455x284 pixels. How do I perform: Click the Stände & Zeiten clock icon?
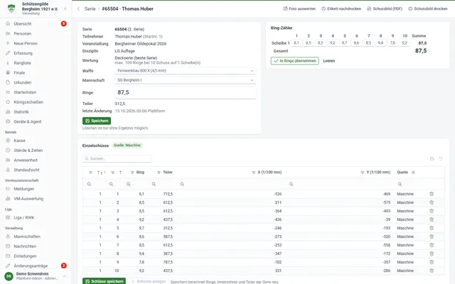click(x=8, y=150)
